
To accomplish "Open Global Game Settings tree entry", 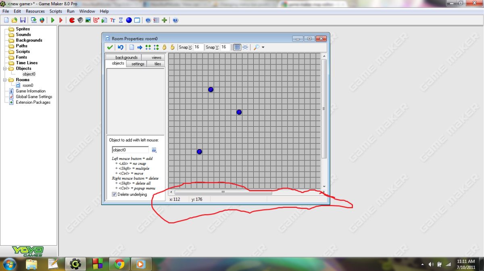I will click(x=34, y=96).
